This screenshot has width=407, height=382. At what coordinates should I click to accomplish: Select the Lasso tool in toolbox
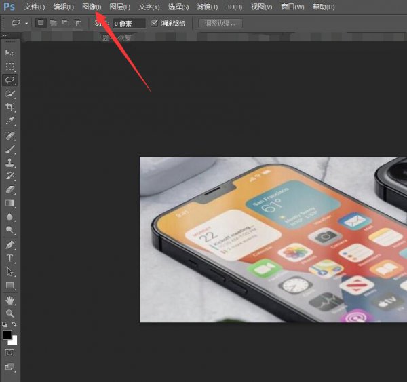10,80
